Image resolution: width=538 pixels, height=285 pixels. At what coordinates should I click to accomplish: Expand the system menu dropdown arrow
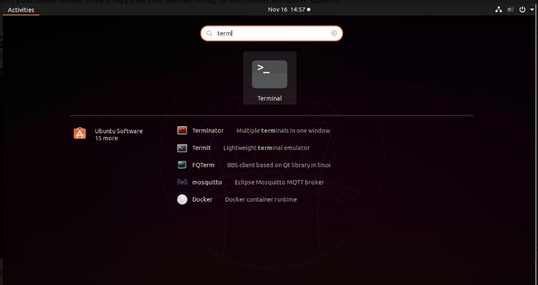pyautogui.click(x=532, y=10)
